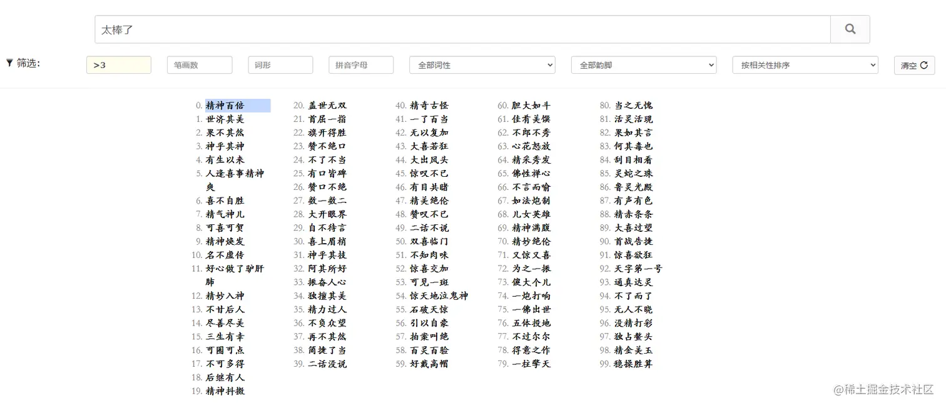Image resolution: width=946 pixels, height=408 pixels.
Task: Click the result 喜上眉梢
Action: (327, 242)
